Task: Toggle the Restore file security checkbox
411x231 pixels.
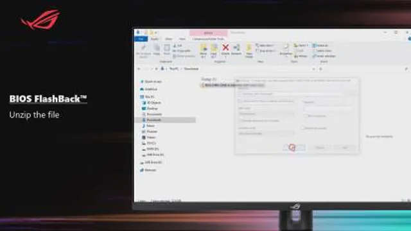Action: (x=303, y=128)
